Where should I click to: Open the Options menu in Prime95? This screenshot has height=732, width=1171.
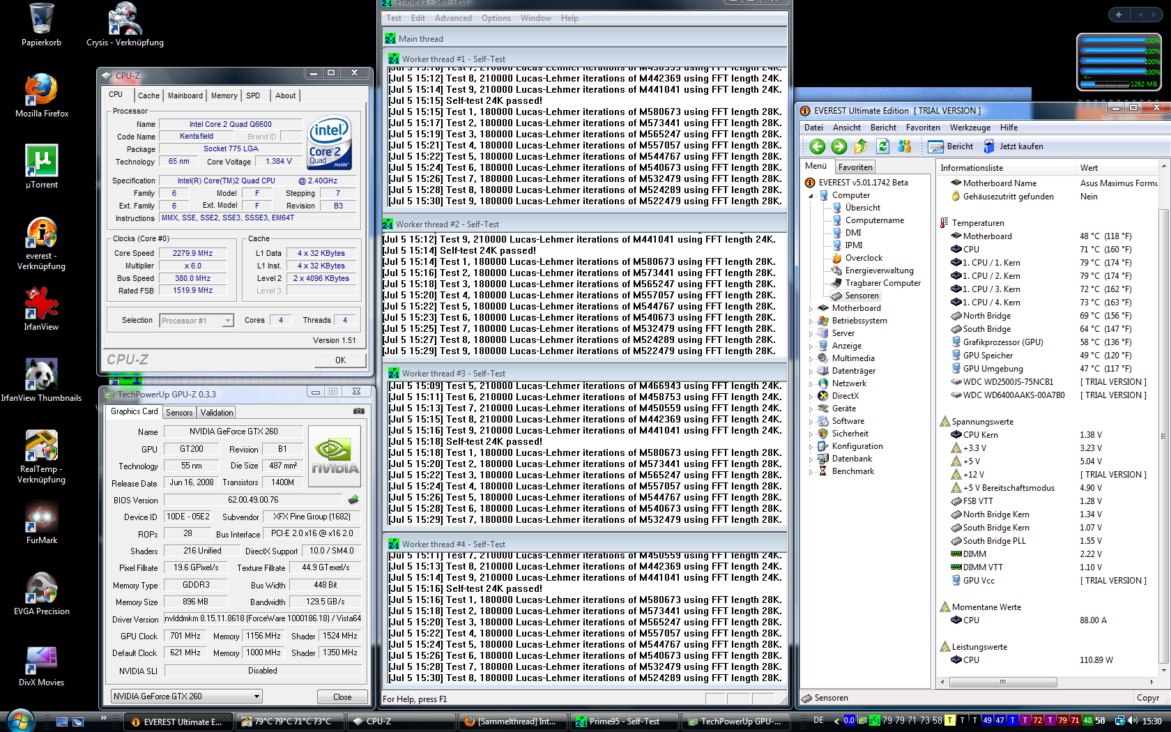point(496,18)
